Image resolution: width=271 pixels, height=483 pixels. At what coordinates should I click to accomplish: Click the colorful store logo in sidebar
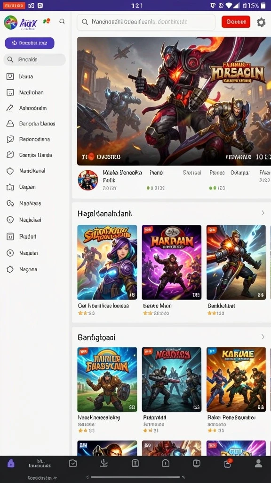pos(10,23)
